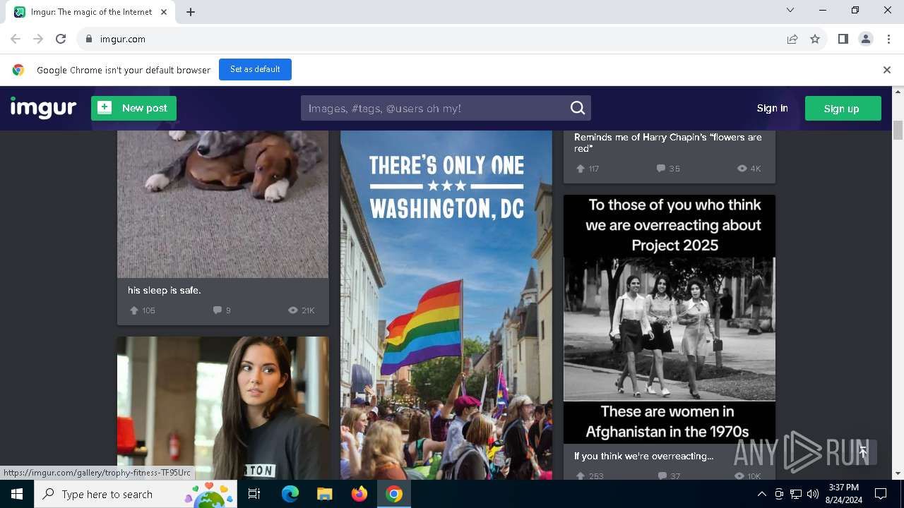This screenshot has width=904, height=508.
Task: Click the taskbar Type here to search box
Action: 136,494
